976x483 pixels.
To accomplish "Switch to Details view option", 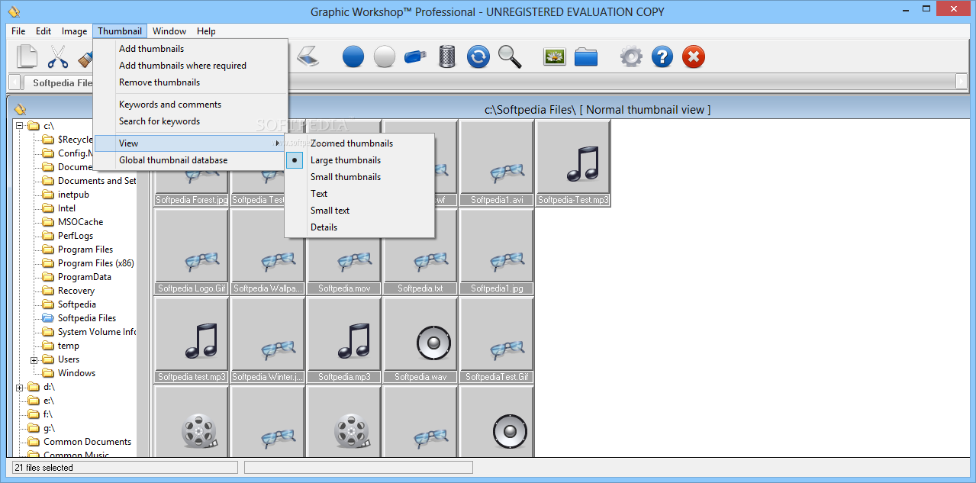I will tap(359, 227).
